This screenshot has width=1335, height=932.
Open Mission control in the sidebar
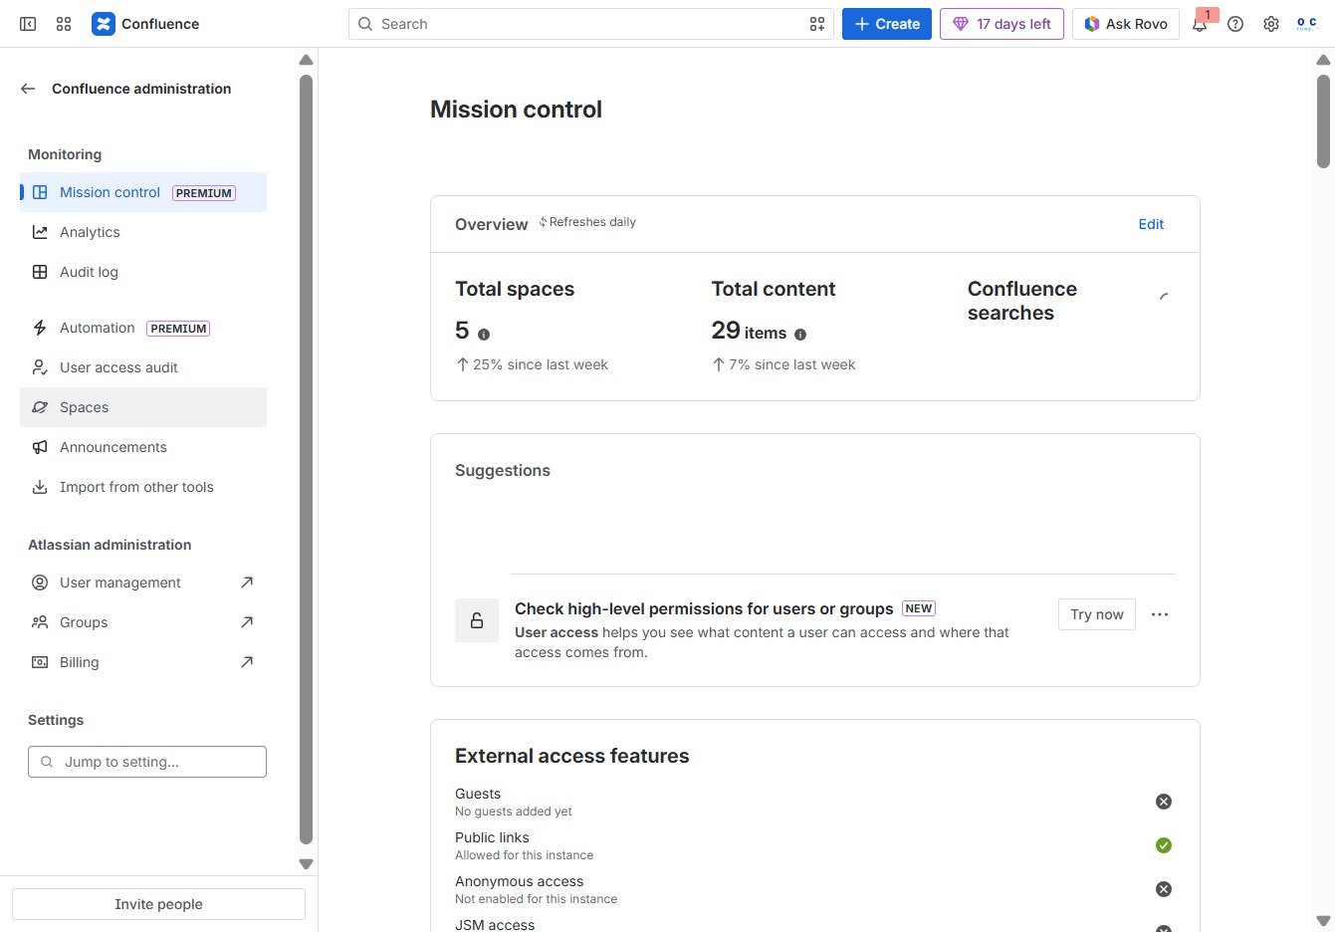point(143,192)
